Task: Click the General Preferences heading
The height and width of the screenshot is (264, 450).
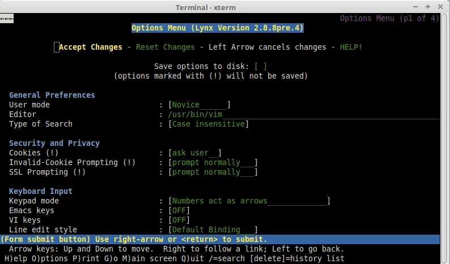Action: coord(52,95)
